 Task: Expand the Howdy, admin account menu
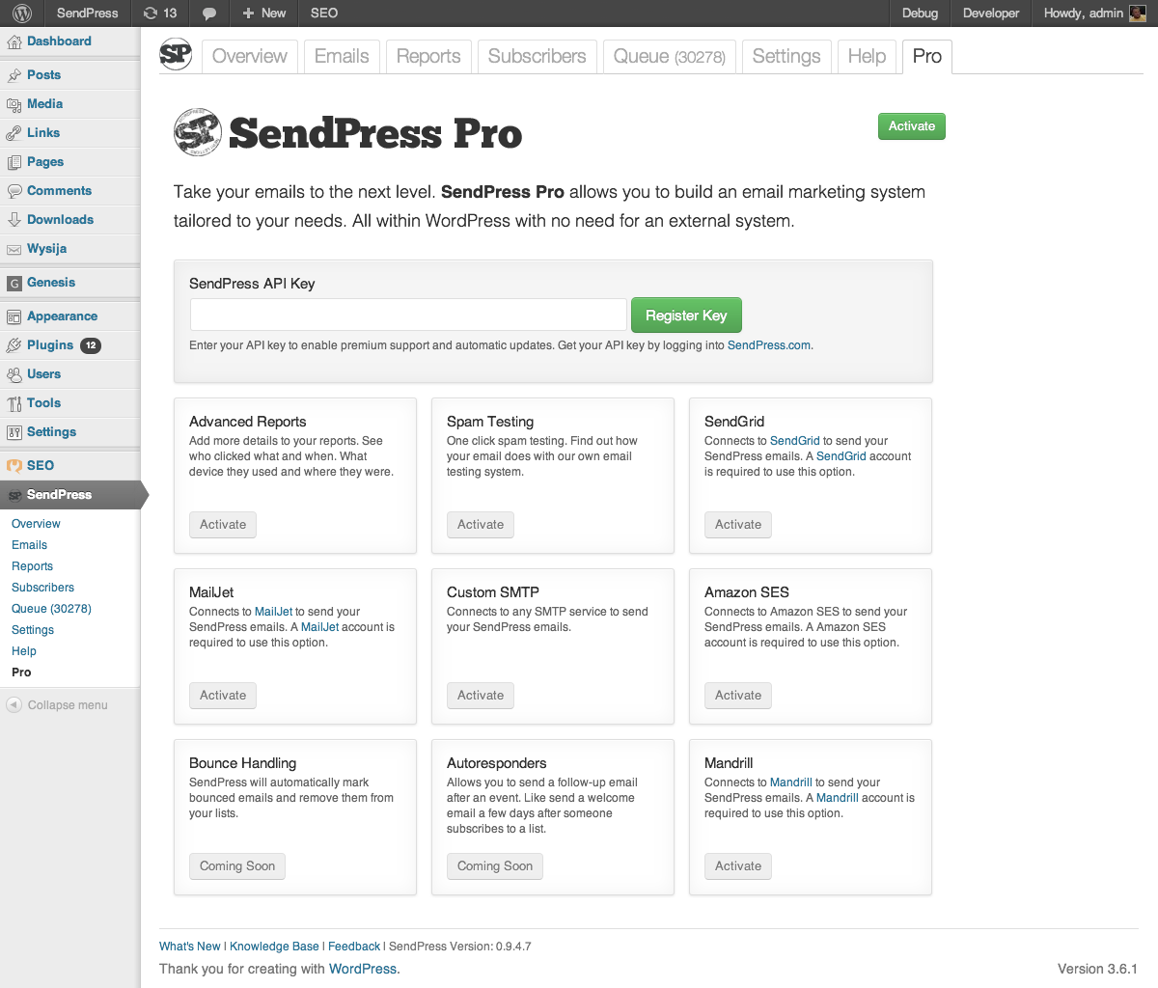coord(1094,14)
